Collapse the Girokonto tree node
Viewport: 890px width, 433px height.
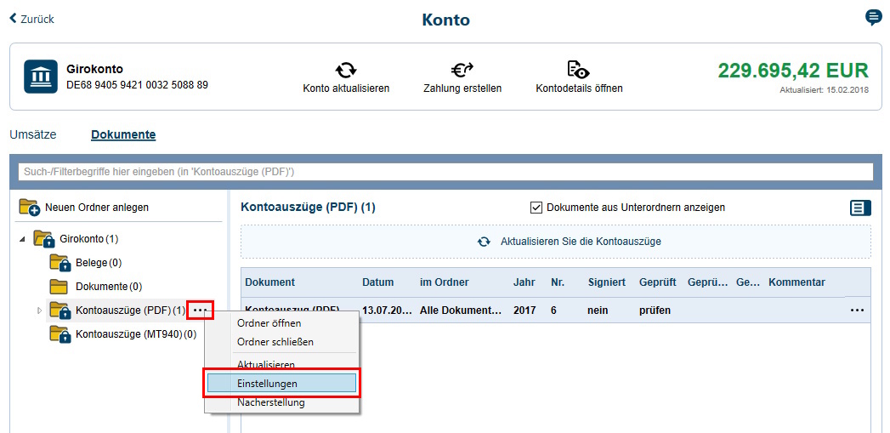[x=22, y=239]
